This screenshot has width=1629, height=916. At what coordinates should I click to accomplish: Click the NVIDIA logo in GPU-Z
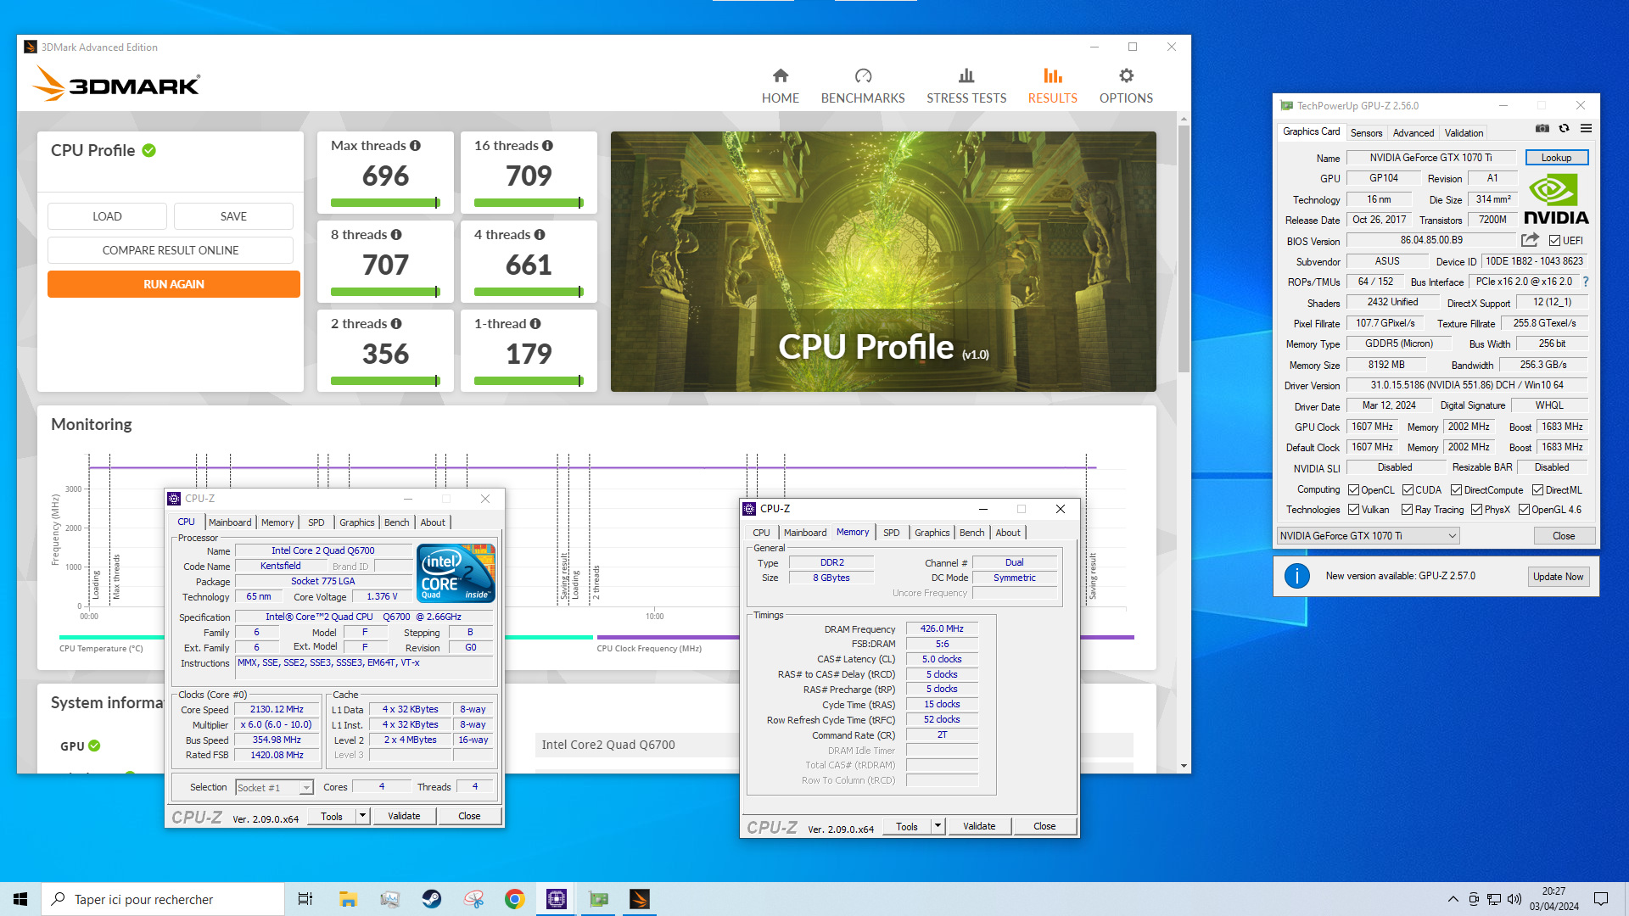[x=1556, y=199]
